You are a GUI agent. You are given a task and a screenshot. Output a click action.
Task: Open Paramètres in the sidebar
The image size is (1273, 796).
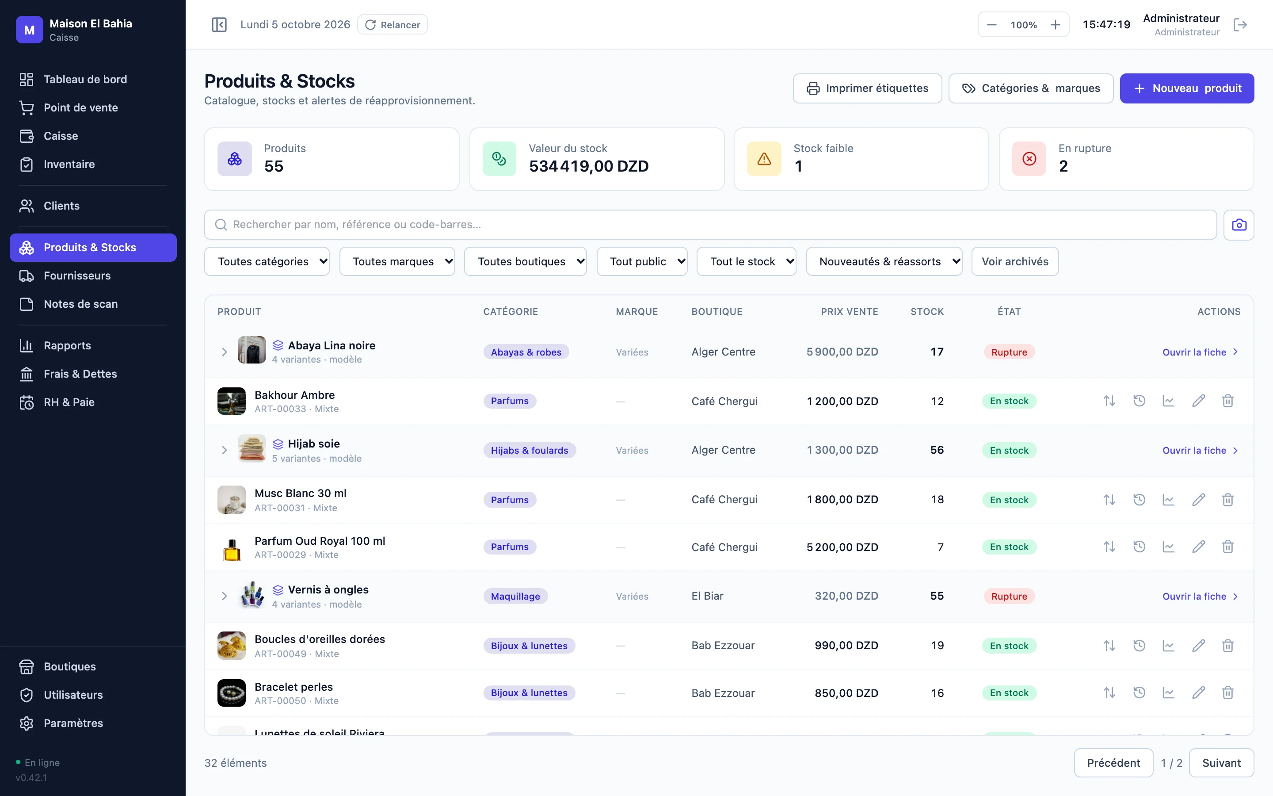93,723
